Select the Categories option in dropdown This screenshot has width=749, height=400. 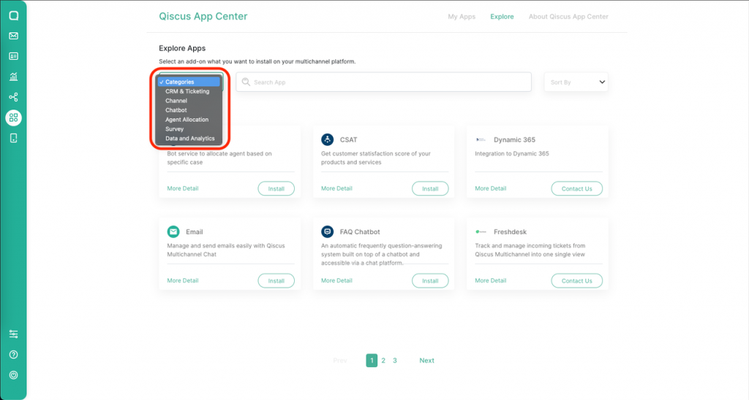click(x=189, y=82)
